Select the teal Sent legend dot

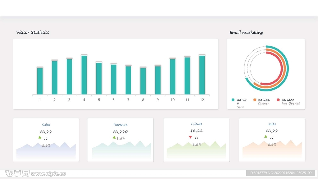[233, 100]
